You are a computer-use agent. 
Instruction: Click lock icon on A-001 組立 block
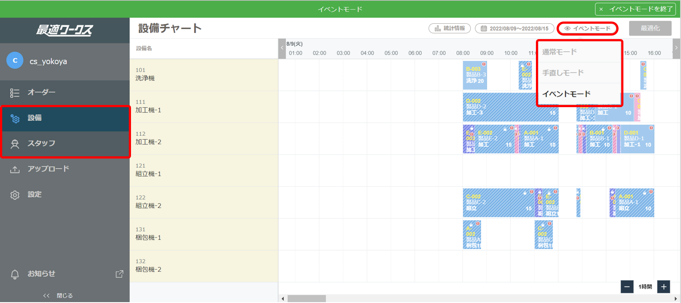645,192
